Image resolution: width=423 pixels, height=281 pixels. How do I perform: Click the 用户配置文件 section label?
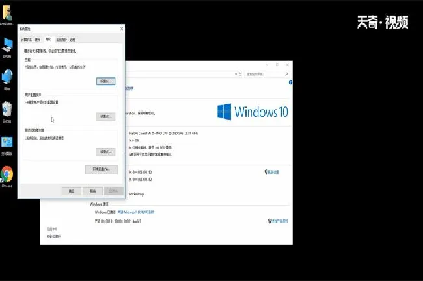pyautogui.click(x=33, y=95)
